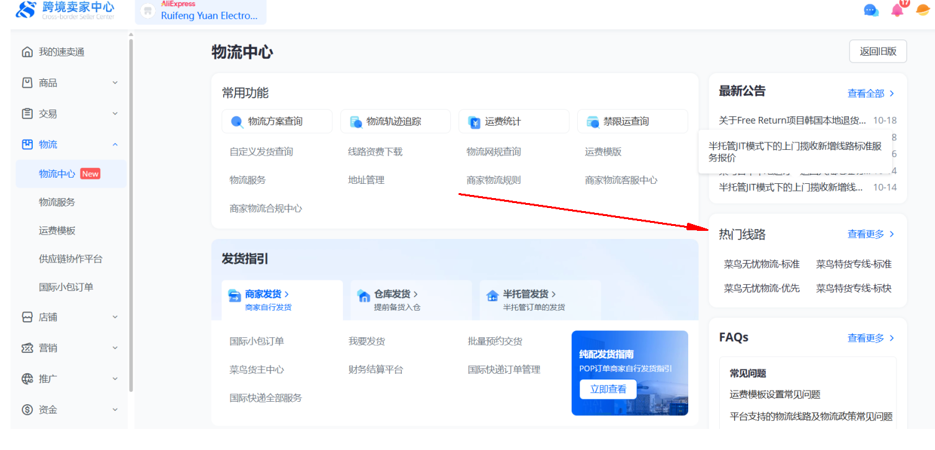This screenshot has height=450, width=935.
Task: Select 菜鸟无忧物流-标准 hot route
Action: (762, 264)
